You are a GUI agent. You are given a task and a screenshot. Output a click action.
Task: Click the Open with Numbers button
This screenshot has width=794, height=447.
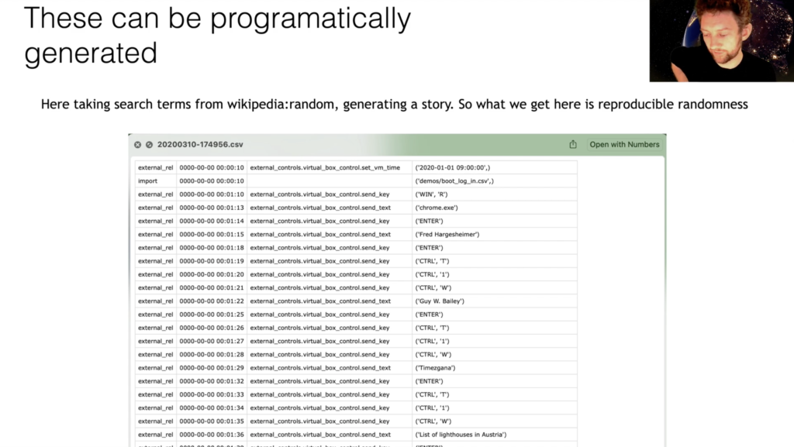pyautogui.click(x=624, y=145)
